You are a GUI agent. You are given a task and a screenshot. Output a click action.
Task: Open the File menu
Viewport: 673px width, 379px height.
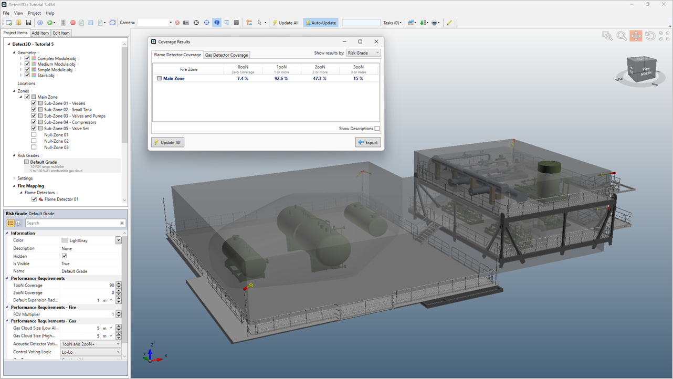[x=6, y=13]
